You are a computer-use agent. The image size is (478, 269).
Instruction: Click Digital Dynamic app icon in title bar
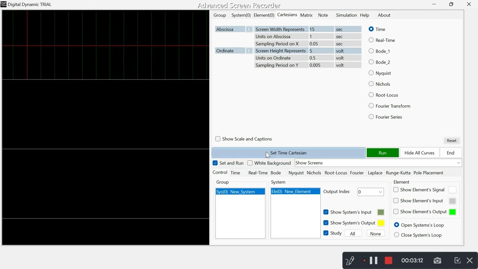(x=3, y=4)
